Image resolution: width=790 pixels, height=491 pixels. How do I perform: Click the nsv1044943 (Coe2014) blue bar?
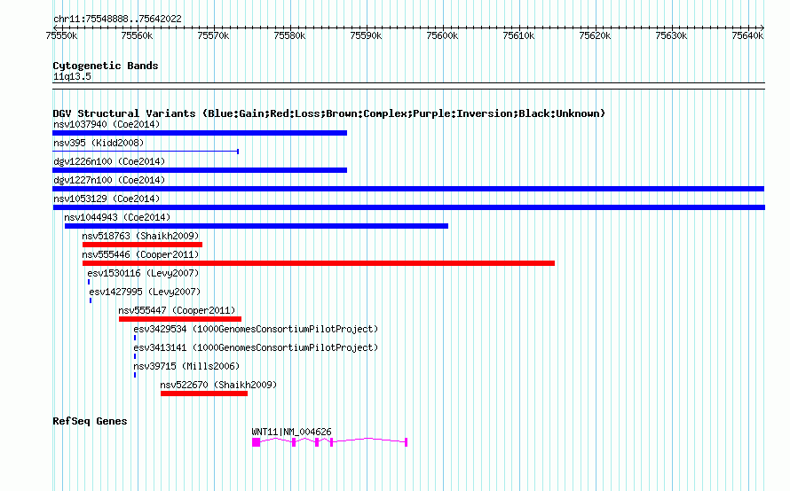tap(257, 226)
